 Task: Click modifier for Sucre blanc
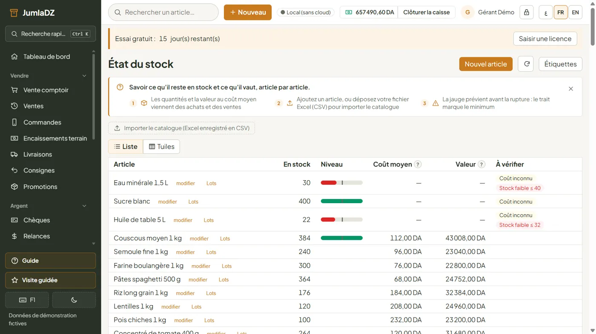[x=167, y=202]
